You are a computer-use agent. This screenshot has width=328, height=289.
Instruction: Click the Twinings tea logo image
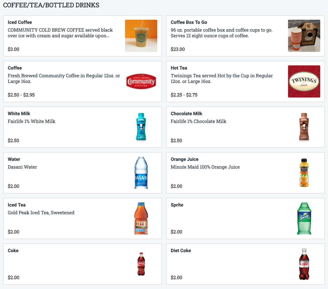click(304, 81)
